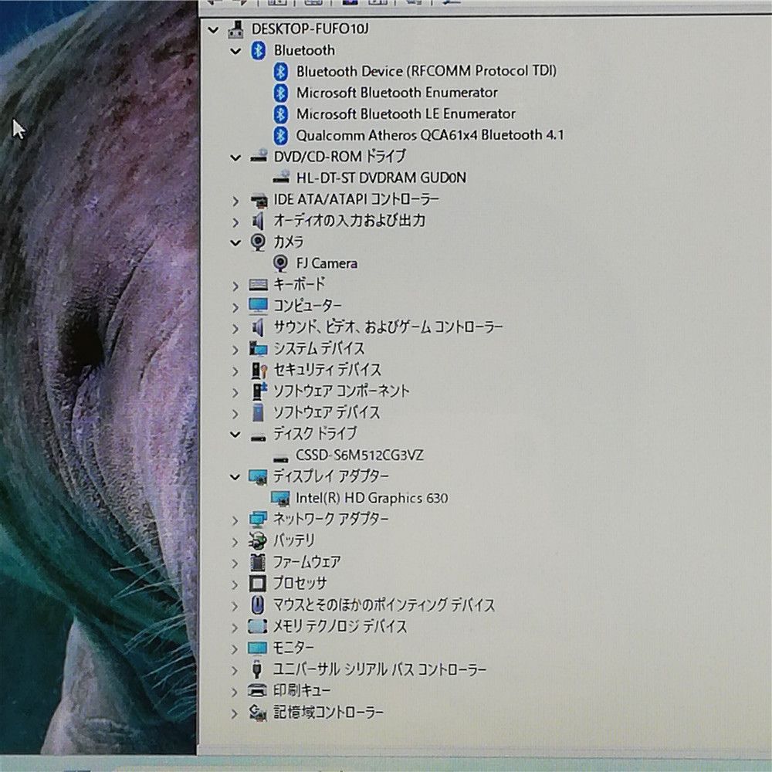Screen dimensions: 772x772
Task: Expand the キーボード category
Action: coord(235,286)
